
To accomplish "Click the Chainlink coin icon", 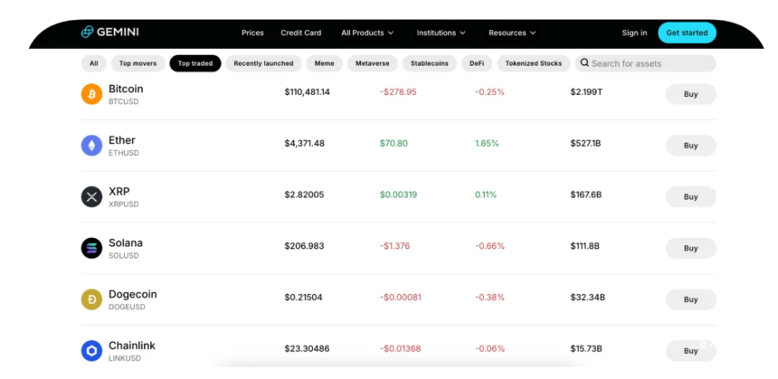I will [x=91, y=350].
